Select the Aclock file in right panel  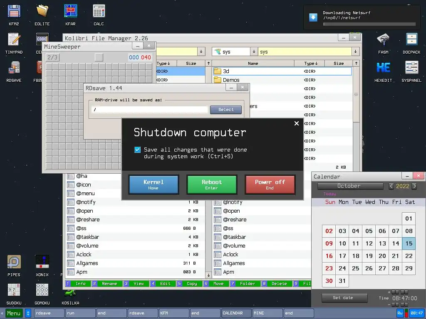point(262,255)
